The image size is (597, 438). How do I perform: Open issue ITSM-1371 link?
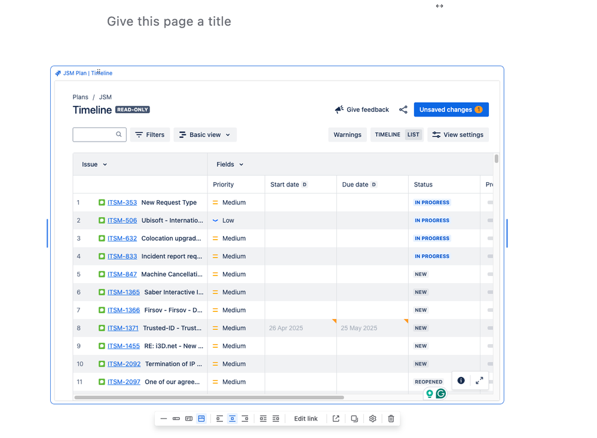[123, 328]
